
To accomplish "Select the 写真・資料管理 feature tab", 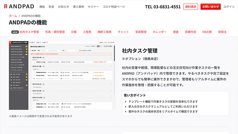I will pos(55,32).
